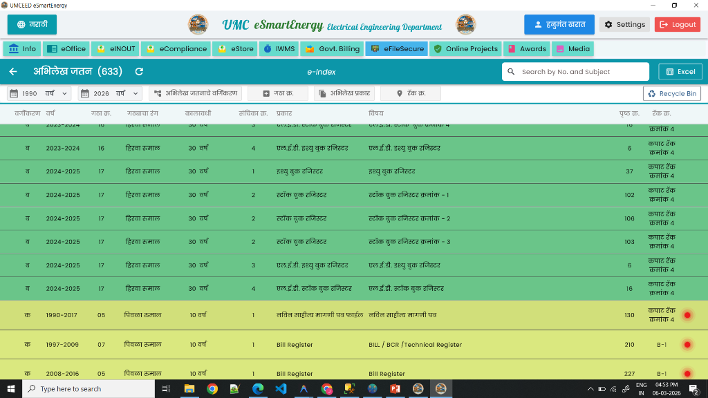Select the BILL / BCR /Technical Register row
Screen dimensions: 708x398
pos(354,345)
